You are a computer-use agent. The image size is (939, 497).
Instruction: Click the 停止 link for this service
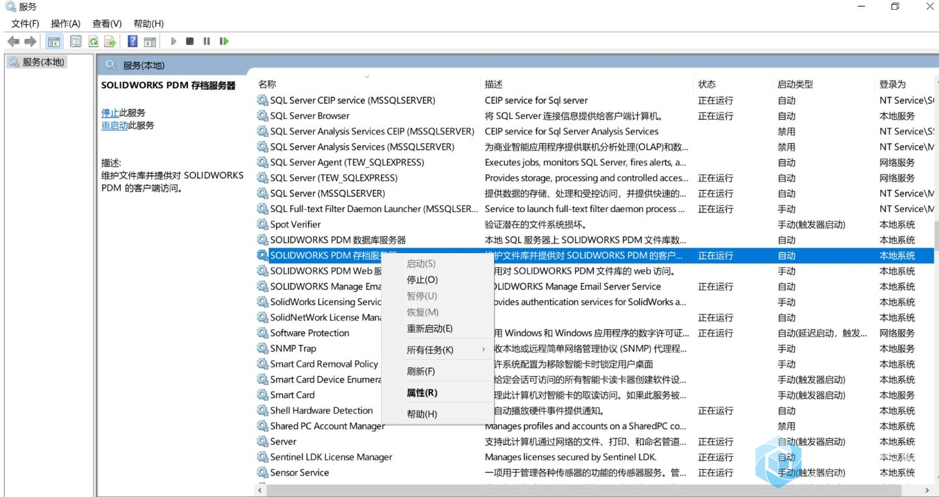(x=110, y=113)
